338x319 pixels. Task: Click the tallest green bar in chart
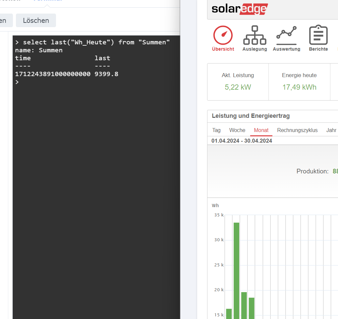(236, 270)
